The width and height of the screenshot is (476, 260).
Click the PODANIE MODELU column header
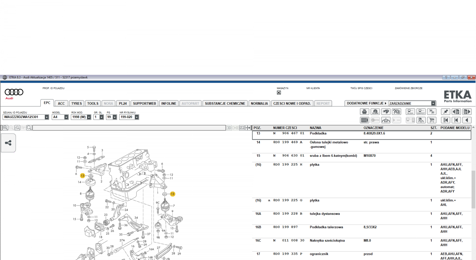455,128
